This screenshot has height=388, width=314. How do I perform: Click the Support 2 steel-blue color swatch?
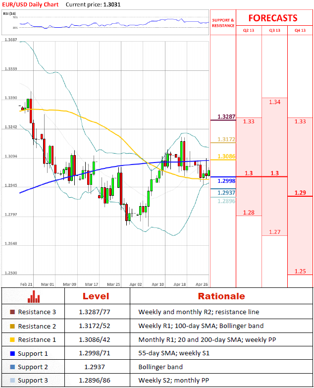click(12, 367)
